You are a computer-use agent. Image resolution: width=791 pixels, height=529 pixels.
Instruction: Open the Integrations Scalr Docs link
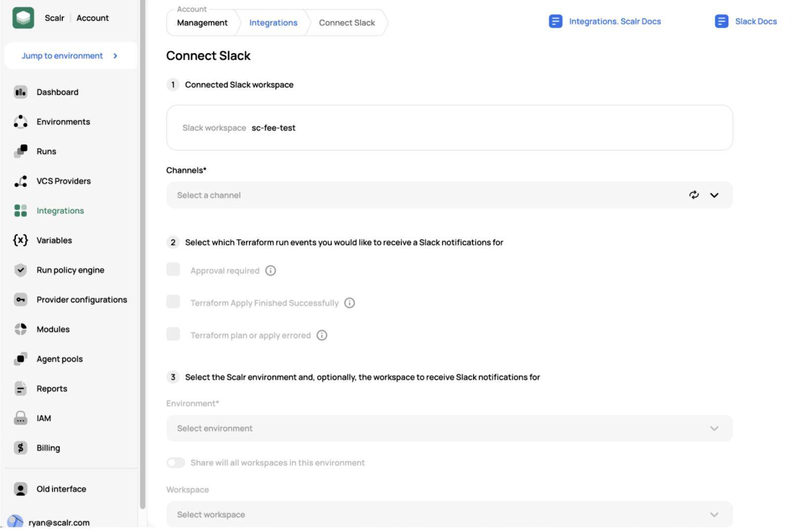pyautogui.click(x=615, y=21)
